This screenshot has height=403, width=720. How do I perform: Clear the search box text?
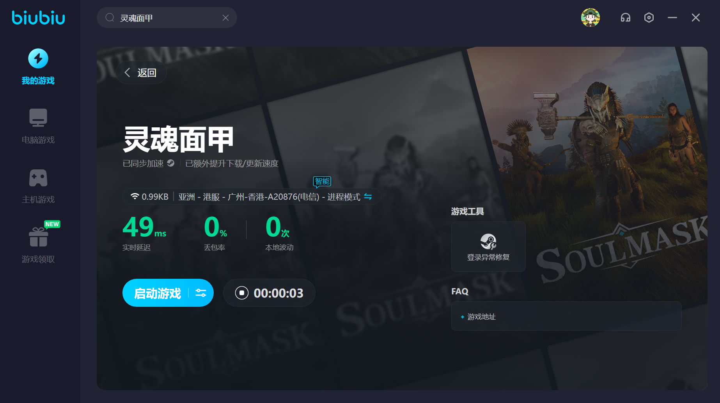[225, 18]
